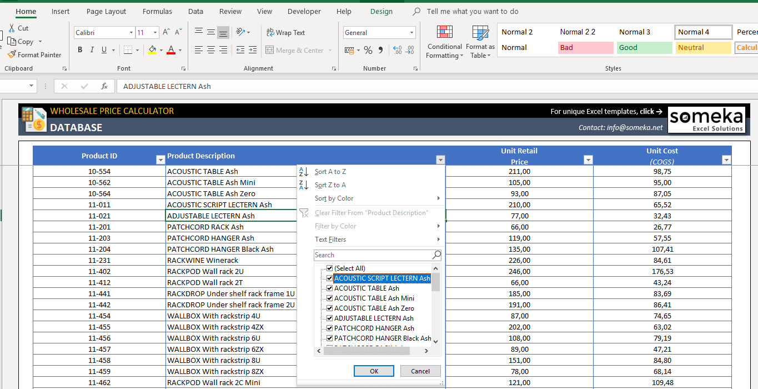Click the Increase Indent icon
758x389 pixels.
pos(252,49)
